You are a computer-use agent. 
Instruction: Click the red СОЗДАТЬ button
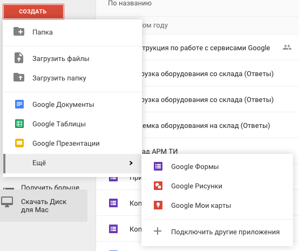[33, 11]
